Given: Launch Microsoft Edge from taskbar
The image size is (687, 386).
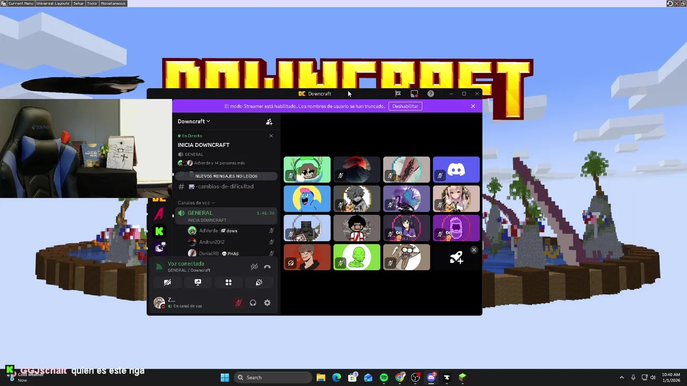Looking at the screenshot, I should click(337, 377).
